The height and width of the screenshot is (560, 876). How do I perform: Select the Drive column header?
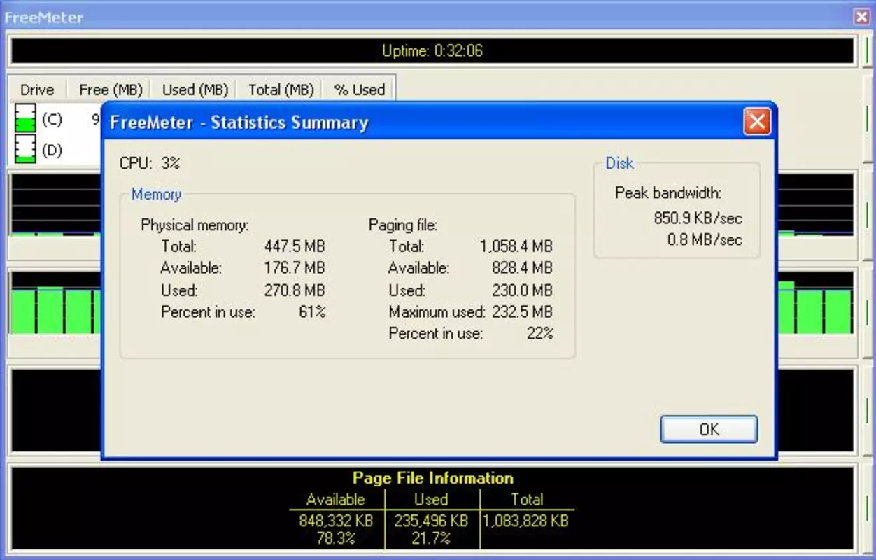[x=37, y=90]
